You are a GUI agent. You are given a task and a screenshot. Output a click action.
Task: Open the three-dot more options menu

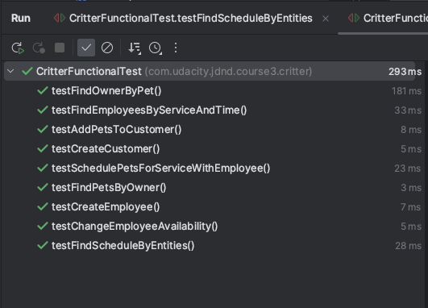[x=176, y=48]
